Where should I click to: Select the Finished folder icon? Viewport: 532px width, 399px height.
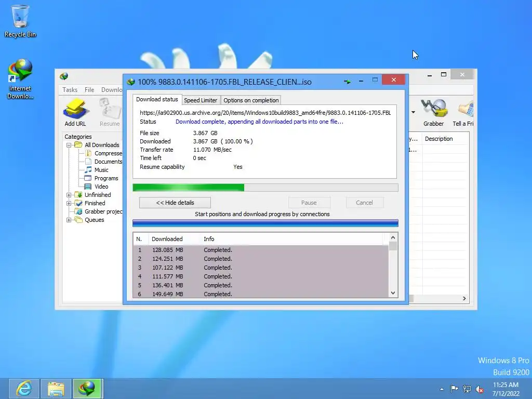(x=78, y=203)
